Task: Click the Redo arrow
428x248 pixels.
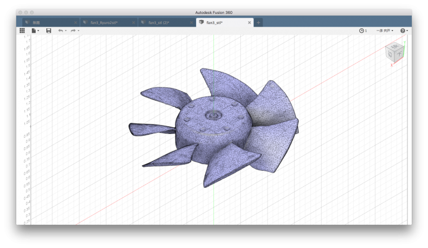Action: [x=73, y=31]
